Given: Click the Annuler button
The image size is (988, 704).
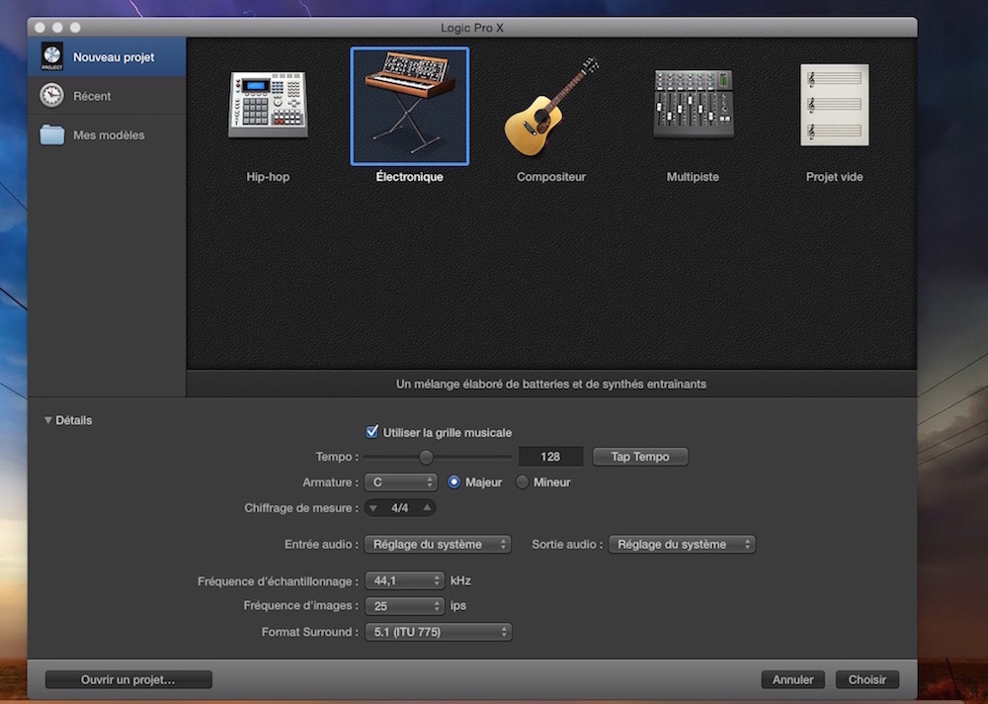Looking at the screenshot, I should tap(793, 679).
